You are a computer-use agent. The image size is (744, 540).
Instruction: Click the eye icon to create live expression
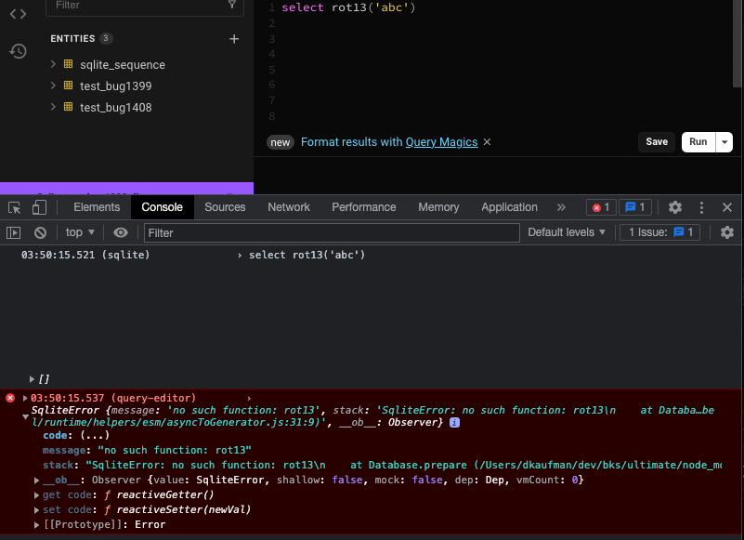coord(121,232)
